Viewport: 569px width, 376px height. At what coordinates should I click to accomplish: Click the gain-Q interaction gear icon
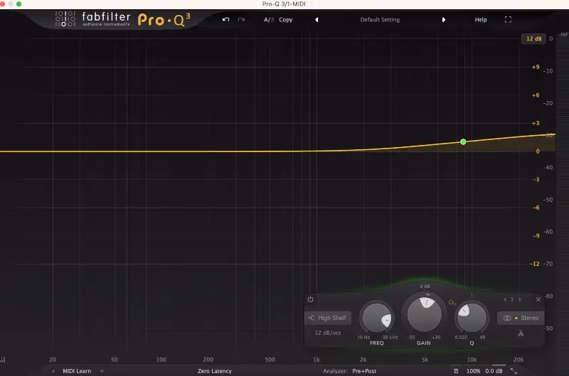coord(452,303)
